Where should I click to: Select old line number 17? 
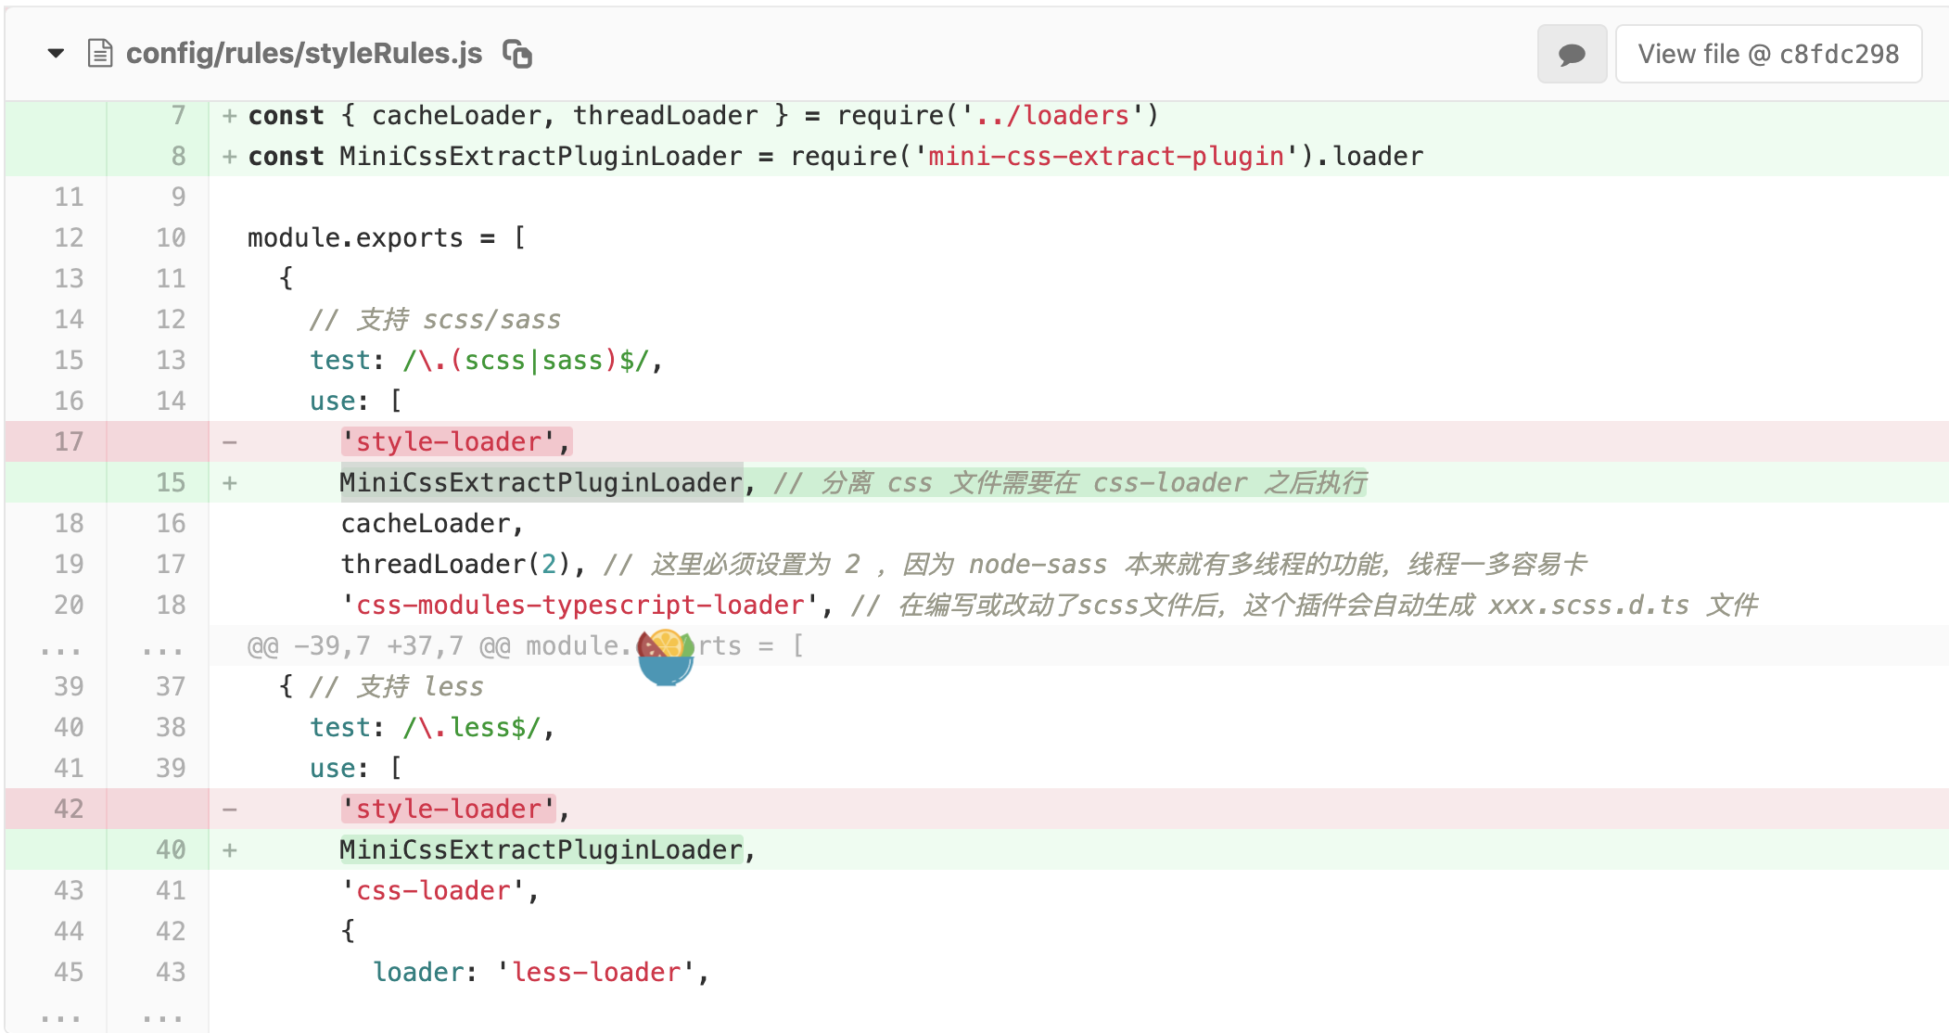[69, 442]
